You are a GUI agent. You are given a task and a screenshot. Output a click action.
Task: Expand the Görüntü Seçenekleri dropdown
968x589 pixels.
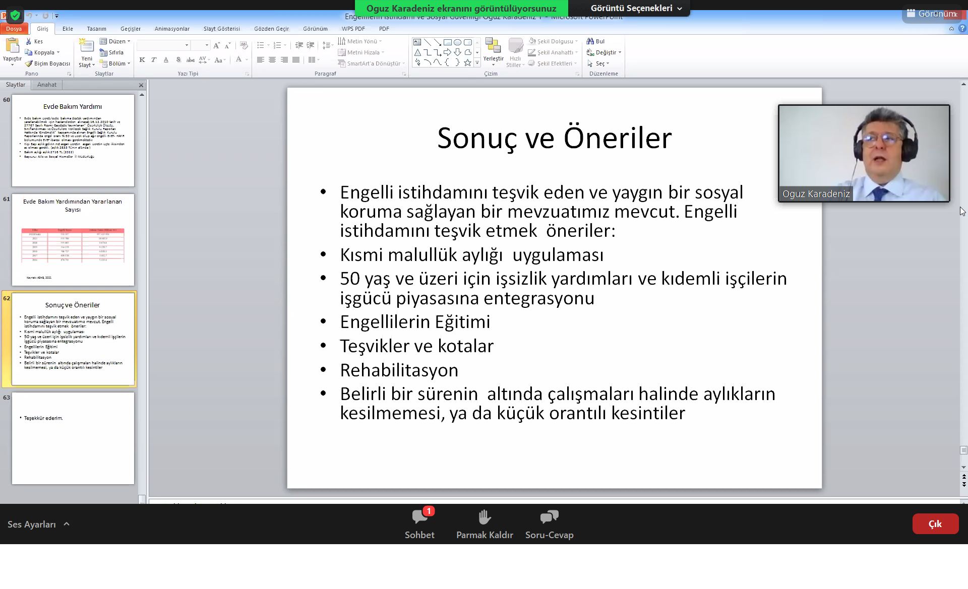(x=636, y=8)
